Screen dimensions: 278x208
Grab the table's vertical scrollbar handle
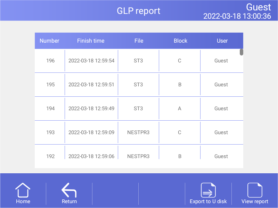(241, 52)
